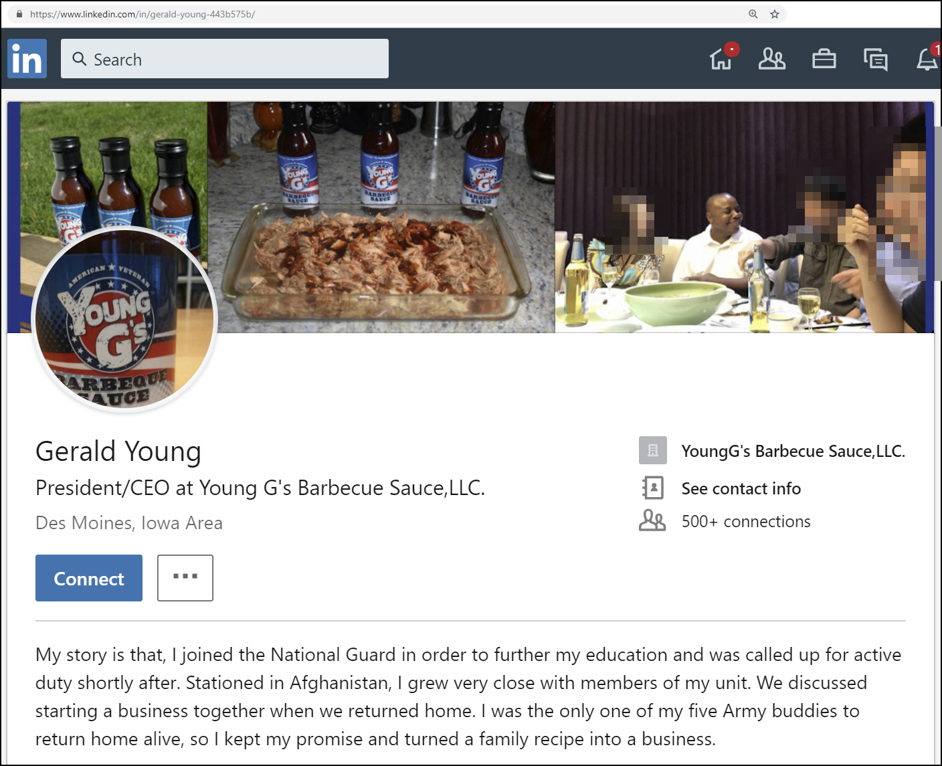This screenshot has width=942, height=766.
Task: View notifications via the bell icon
Action: (x=927, y=60)
